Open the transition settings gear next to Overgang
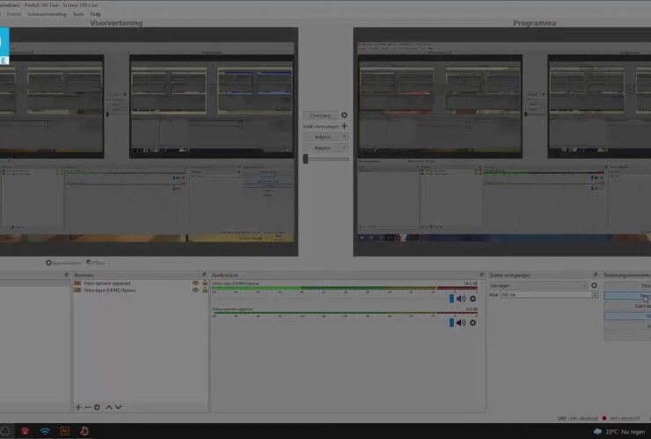This screenshot has width=651, height=439. pyautogui.click(x=344, y=115)
